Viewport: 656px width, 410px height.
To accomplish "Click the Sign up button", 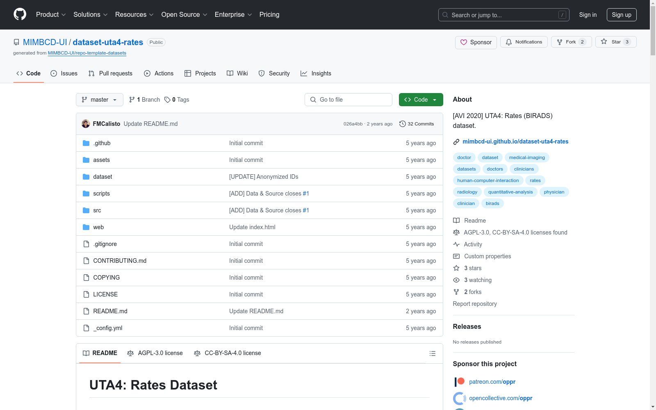I will (622, 15).
